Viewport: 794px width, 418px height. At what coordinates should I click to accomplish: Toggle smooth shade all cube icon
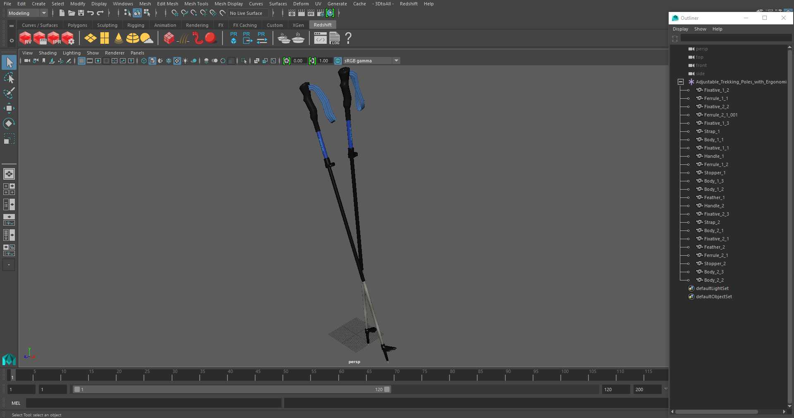[152, 61]
